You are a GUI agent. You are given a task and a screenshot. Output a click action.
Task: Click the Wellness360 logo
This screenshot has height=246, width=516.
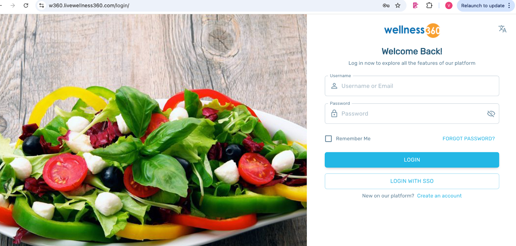(x=412, y=30)
